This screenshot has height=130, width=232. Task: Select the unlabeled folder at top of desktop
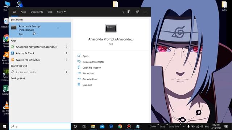click(x=115, y=4)
